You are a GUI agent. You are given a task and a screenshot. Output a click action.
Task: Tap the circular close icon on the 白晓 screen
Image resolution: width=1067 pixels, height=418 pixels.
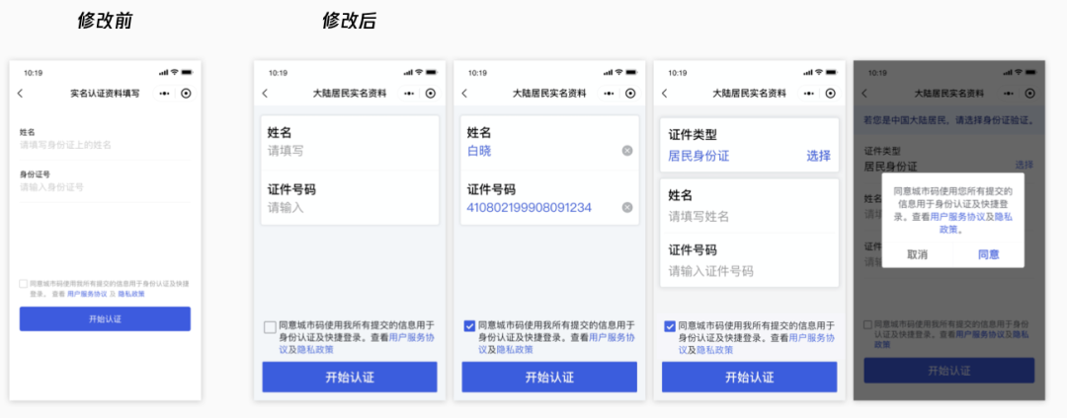tap(630, 94)
